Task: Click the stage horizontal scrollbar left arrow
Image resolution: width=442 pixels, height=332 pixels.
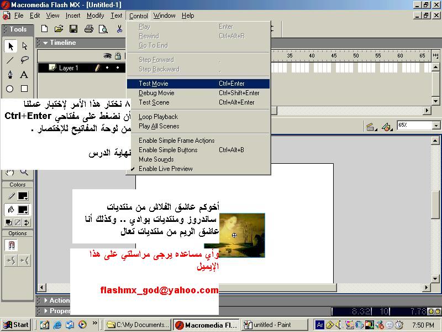Action: 42,288
